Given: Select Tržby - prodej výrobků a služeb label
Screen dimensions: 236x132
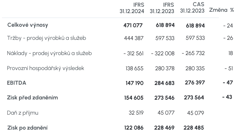Looking at the screenshot, I should point(46,38).
